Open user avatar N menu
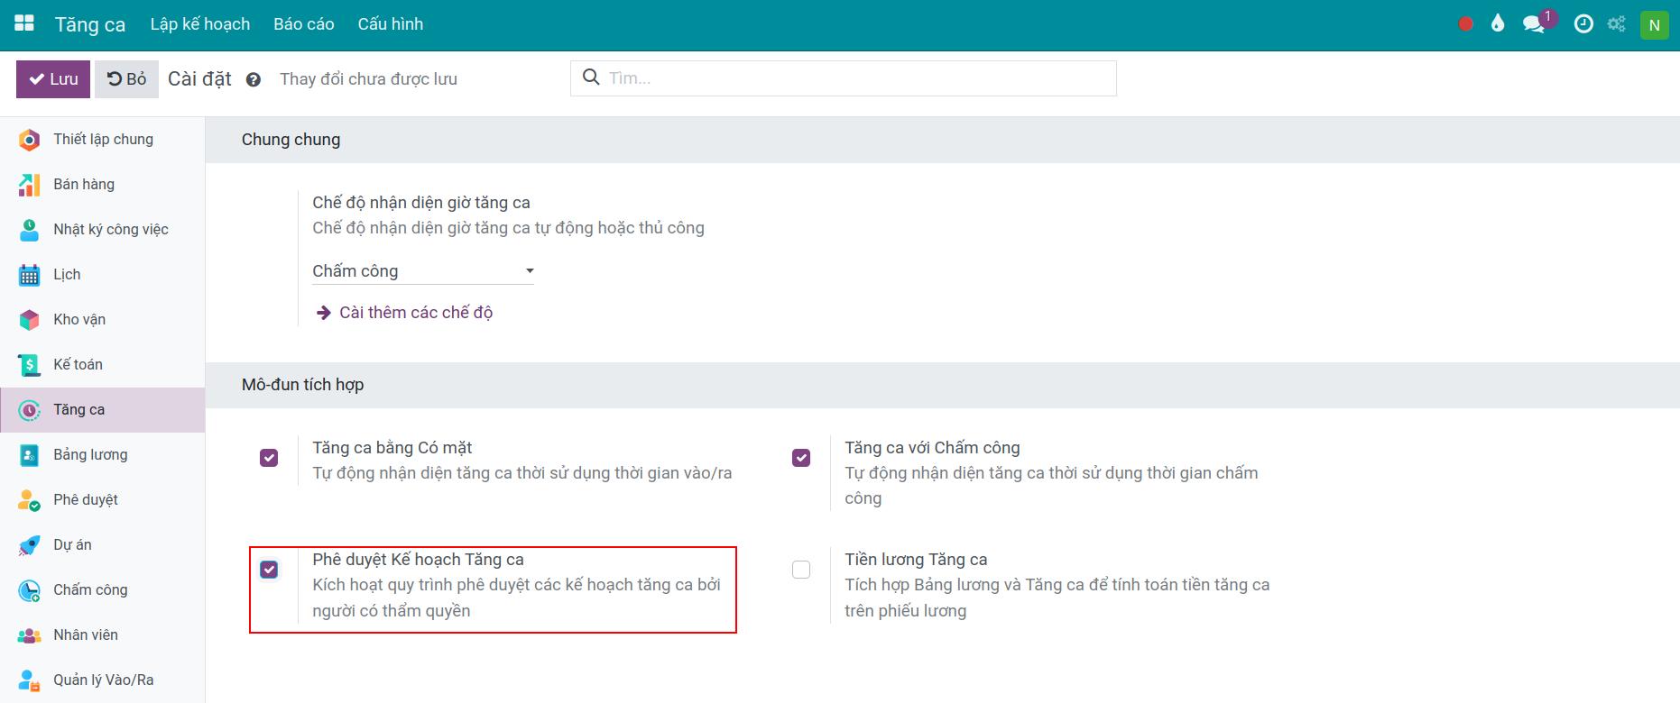Screen dimensions: 1680x703 [1654, 25]
